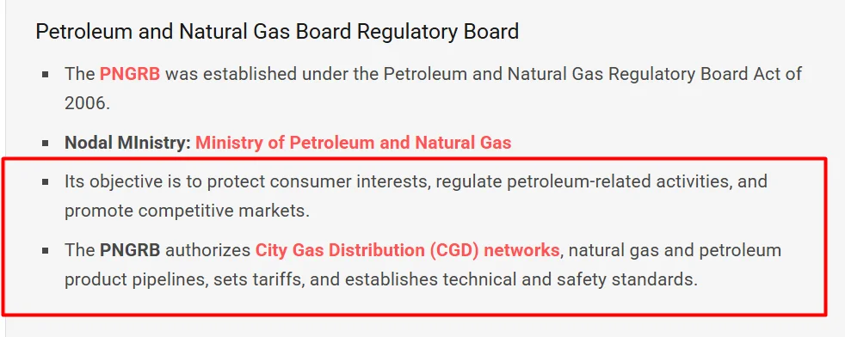Open the red PNGRB link in first bullet
The height and width of the screenshot is (337, 845).
point(130,74)
